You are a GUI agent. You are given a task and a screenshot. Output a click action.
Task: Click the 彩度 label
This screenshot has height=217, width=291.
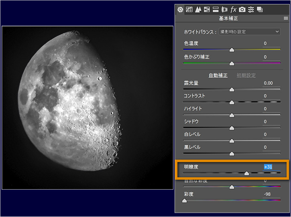point(189,194)
